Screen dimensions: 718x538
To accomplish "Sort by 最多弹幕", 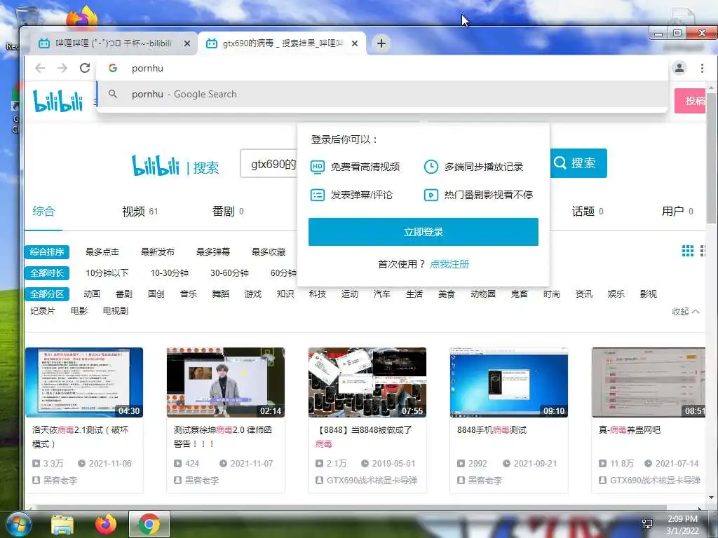I will (x=213, y=252).
